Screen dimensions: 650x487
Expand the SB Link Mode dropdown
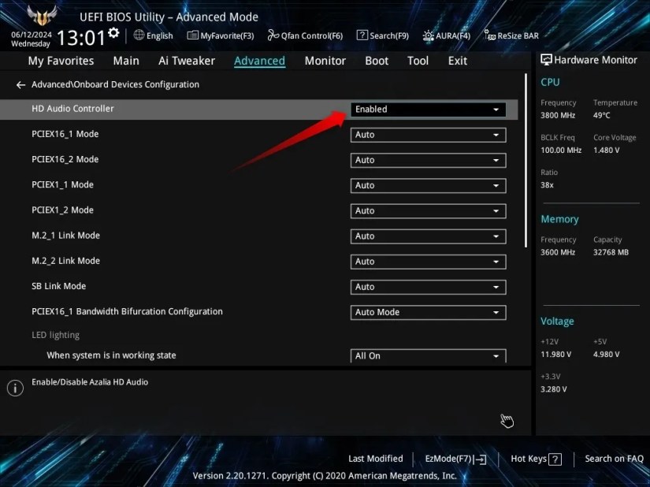(x=429, y=287)
